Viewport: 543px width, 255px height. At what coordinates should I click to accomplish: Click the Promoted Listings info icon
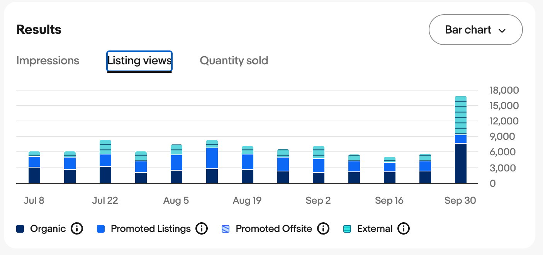pos(201,229)
